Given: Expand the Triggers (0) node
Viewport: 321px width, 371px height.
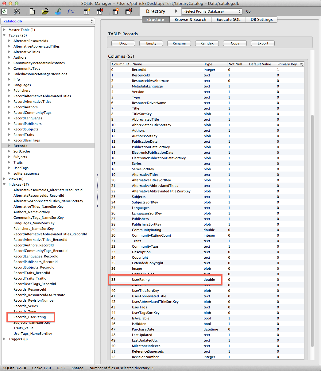Looking at the screenshot, I should pos(4,339).
